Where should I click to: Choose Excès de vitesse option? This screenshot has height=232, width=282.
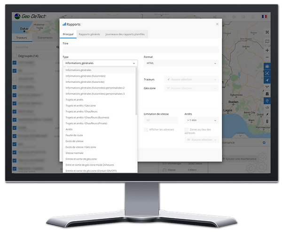[99, 141]
